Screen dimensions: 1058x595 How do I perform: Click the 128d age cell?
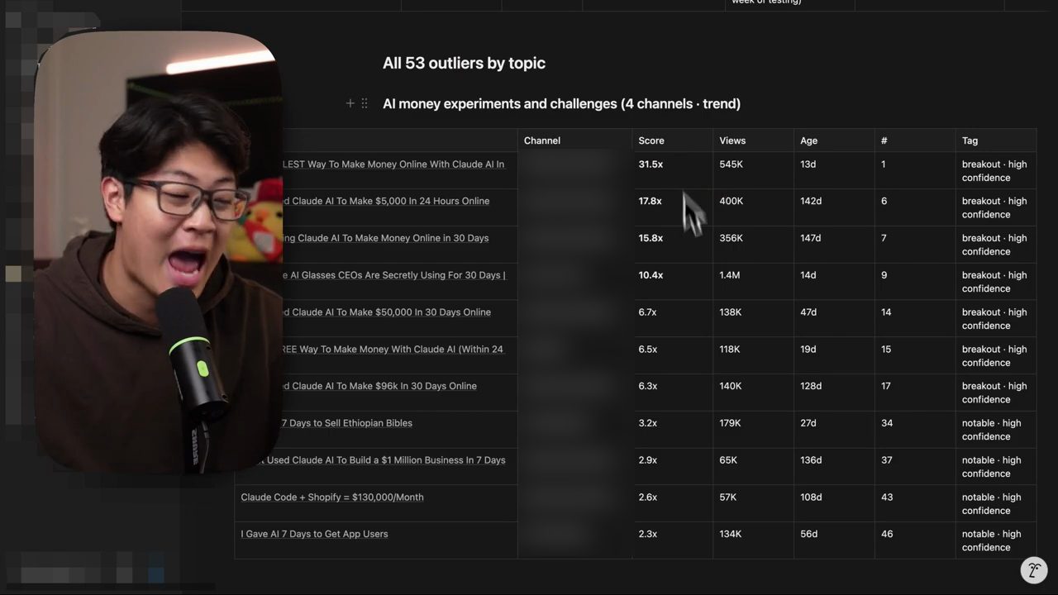pos(834,393)
